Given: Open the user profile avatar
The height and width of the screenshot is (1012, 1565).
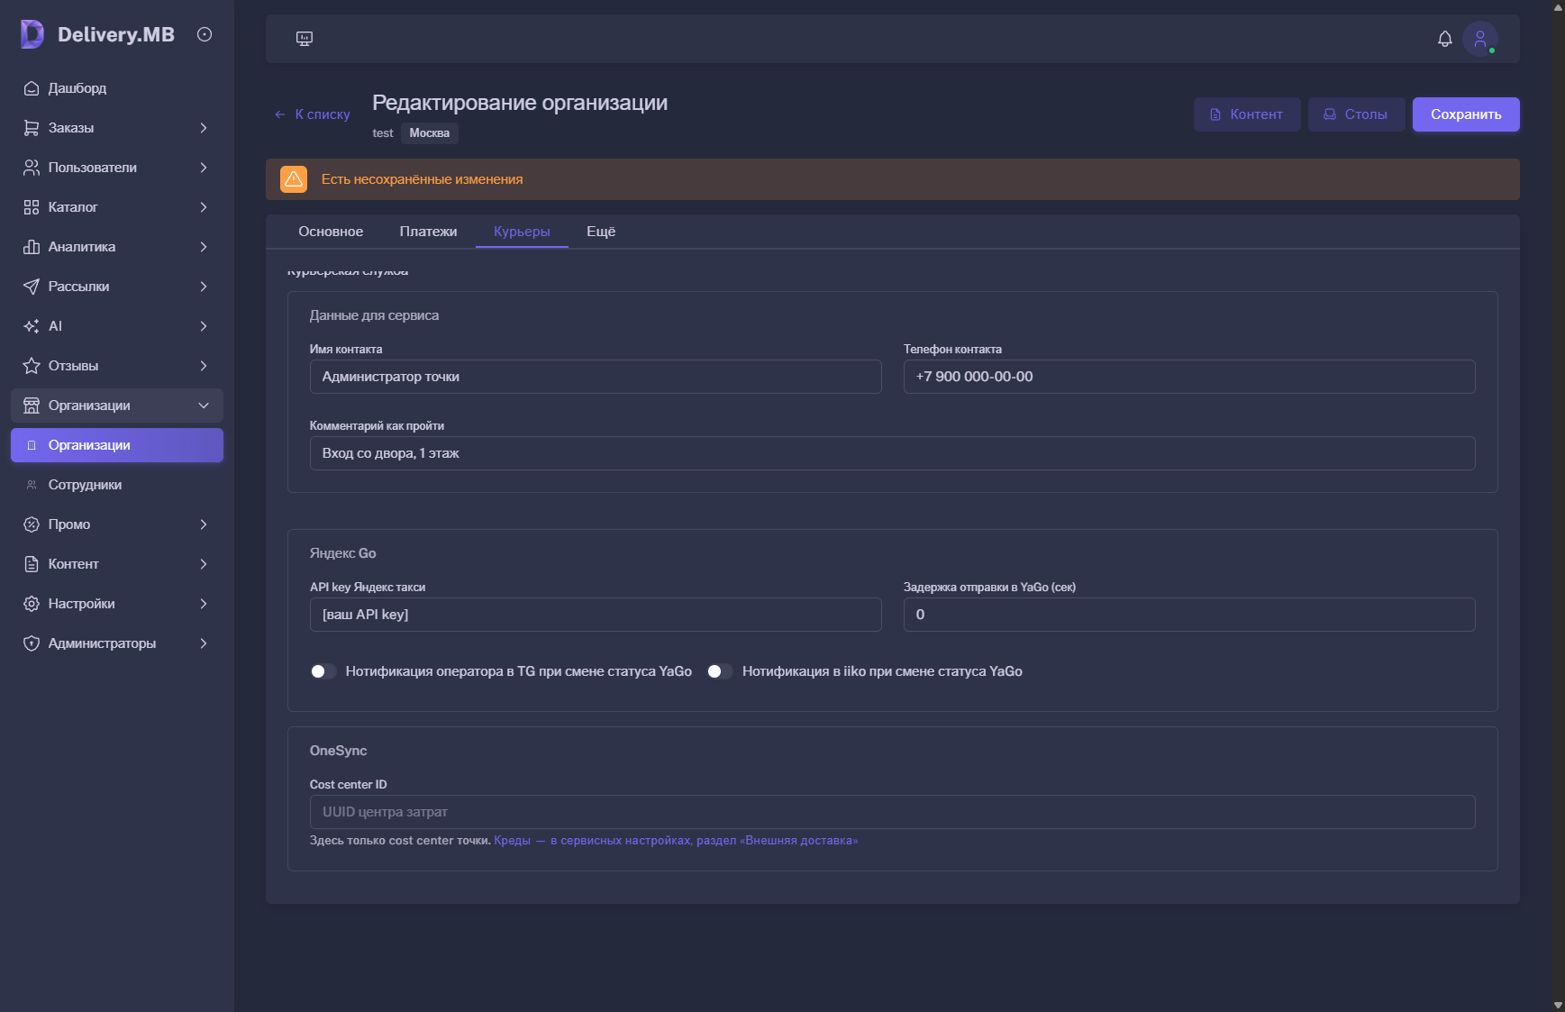Looking at the screenshot, I should (1480, 39).
